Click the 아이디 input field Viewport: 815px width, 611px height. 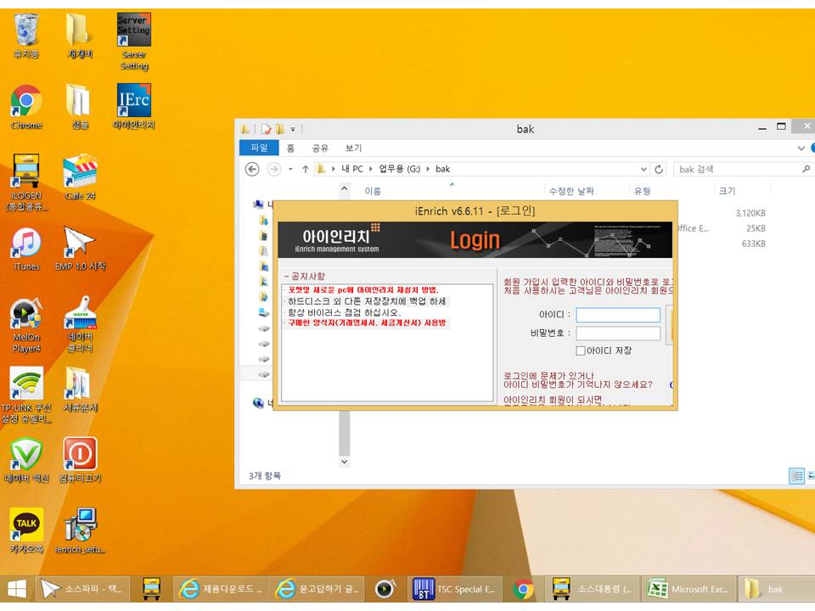click(x=617, y=315)
